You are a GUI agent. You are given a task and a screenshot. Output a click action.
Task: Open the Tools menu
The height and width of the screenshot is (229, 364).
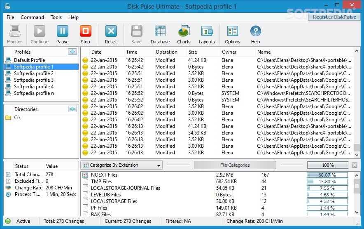(56, 17)
